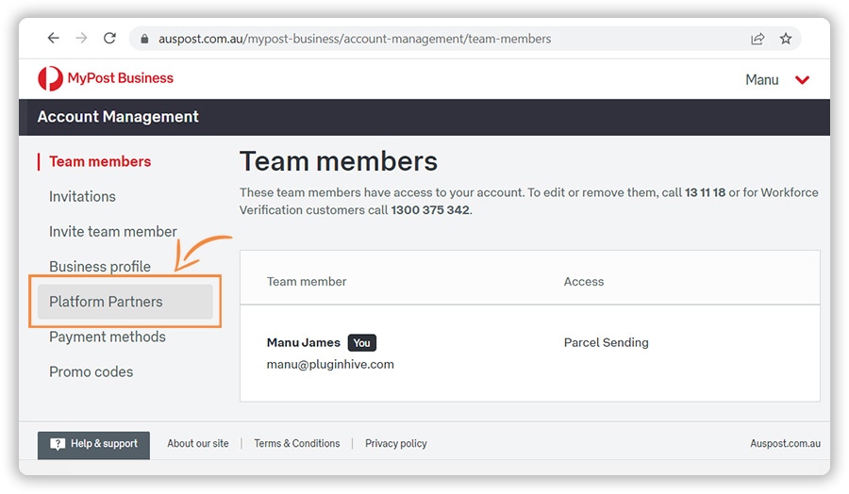The height and width of the screenshot is (494, 849).
Task: Click the browser forward arrow
Action: [x=81, y=38]
